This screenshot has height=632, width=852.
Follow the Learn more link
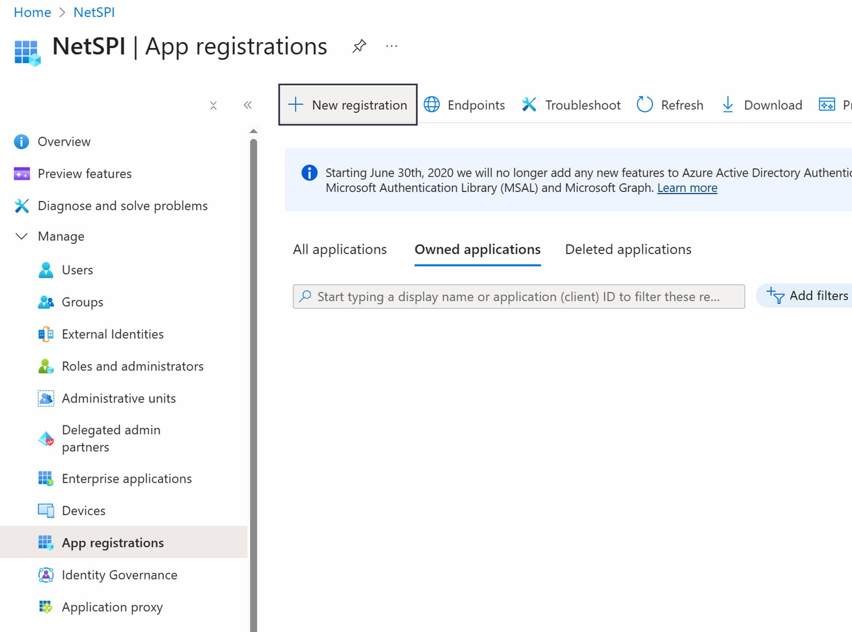pyautogui.click(x=687, y=188)
